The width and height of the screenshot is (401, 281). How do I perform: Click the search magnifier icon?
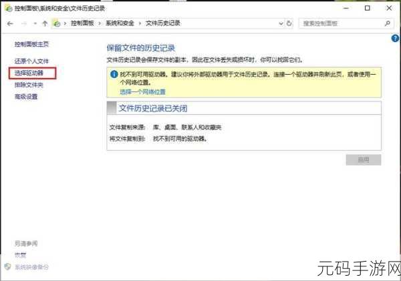click(x=387, y=23)
